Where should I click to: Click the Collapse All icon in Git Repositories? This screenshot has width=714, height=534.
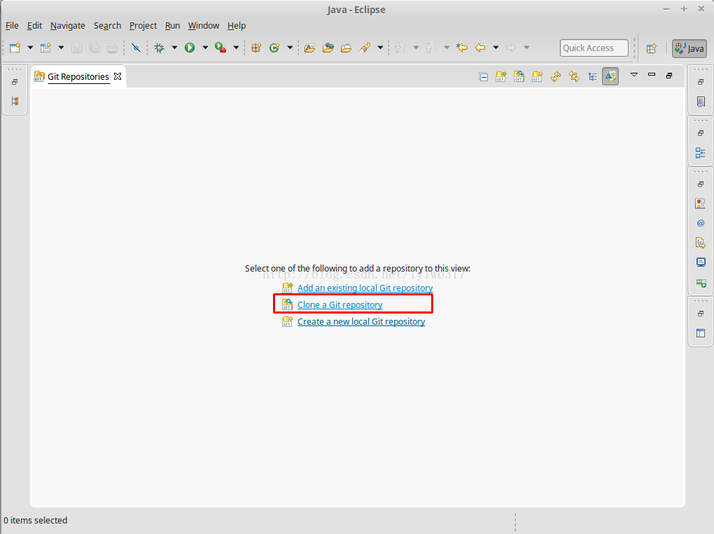484,77
